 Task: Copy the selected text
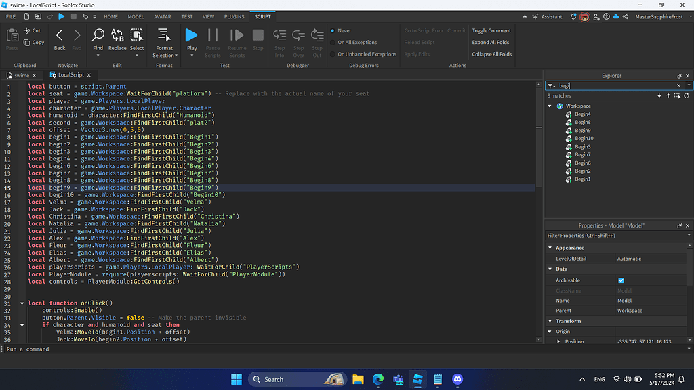34,43
